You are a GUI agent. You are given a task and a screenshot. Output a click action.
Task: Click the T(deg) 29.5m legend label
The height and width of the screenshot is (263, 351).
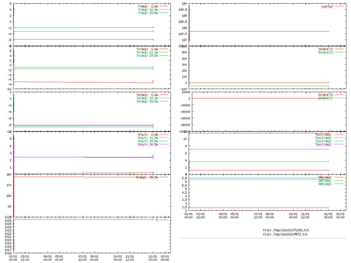click(148, 13)
